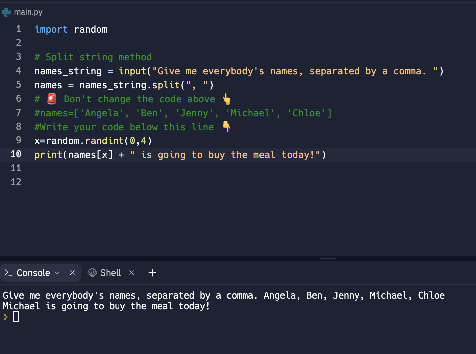
Task: Click the '# Split string method' comment
Action: click(93, 57)
